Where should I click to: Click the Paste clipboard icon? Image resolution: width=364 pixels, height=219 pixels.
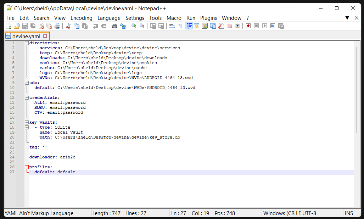tap(85, 26)
